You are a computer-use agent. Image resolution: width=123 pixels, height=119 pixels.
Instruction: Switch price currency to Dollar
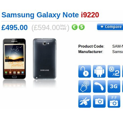click(82, 27)
